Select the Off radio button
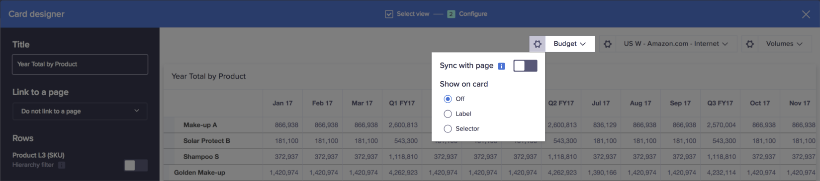820x181 pixels. click(x=448, y=99)
